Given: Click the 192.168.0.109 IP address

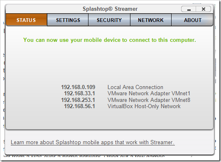Looking at the screenshot, I should coord(78,87).
